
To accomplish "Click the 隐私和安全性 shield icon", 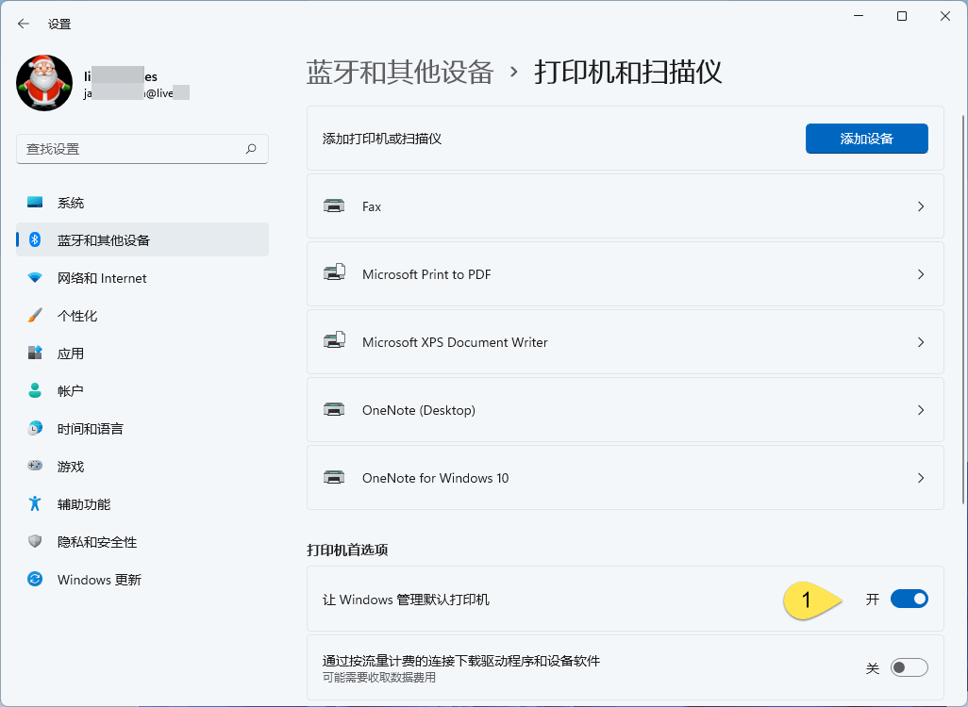I will coord(35,541).
